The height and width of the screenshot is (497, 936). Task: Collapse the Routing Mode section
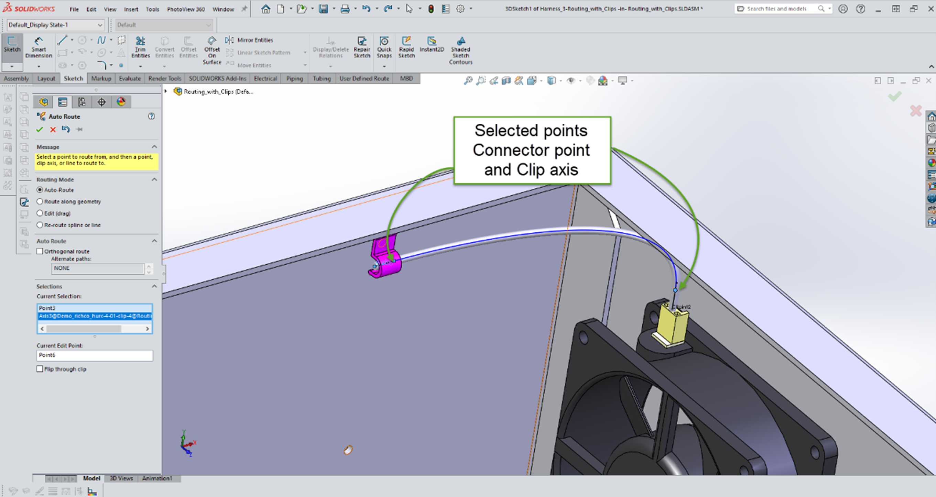click(x=154, y=179)
